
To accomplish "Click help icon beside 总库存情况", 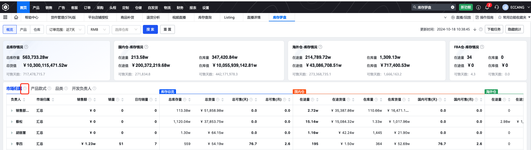I will [x=26, y=47].
